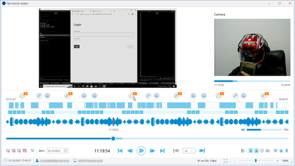Click the main playback seek slider handle
Image resolution: width=295 pixels, height=166 pixels.
[113, 138]
